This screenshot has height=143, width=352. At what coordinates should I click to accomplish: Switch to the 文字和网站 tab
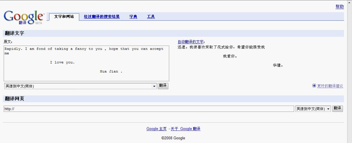coord(64,17)
